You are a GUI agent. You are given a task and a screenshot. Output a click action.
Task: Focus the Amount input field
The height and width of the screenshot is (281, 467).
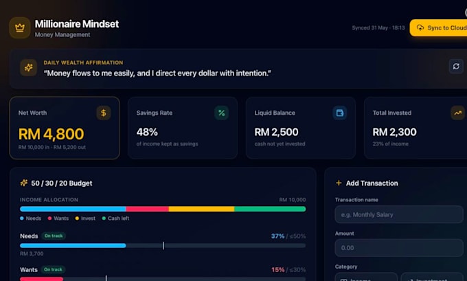[399, 247]
